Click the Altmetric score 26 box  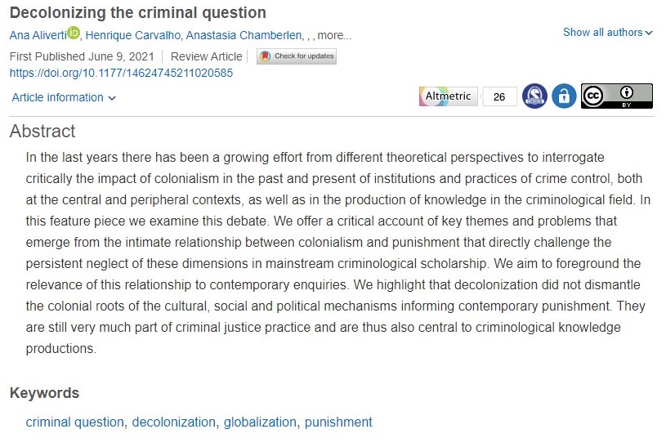pyautogui.click(x=499, y=96)
